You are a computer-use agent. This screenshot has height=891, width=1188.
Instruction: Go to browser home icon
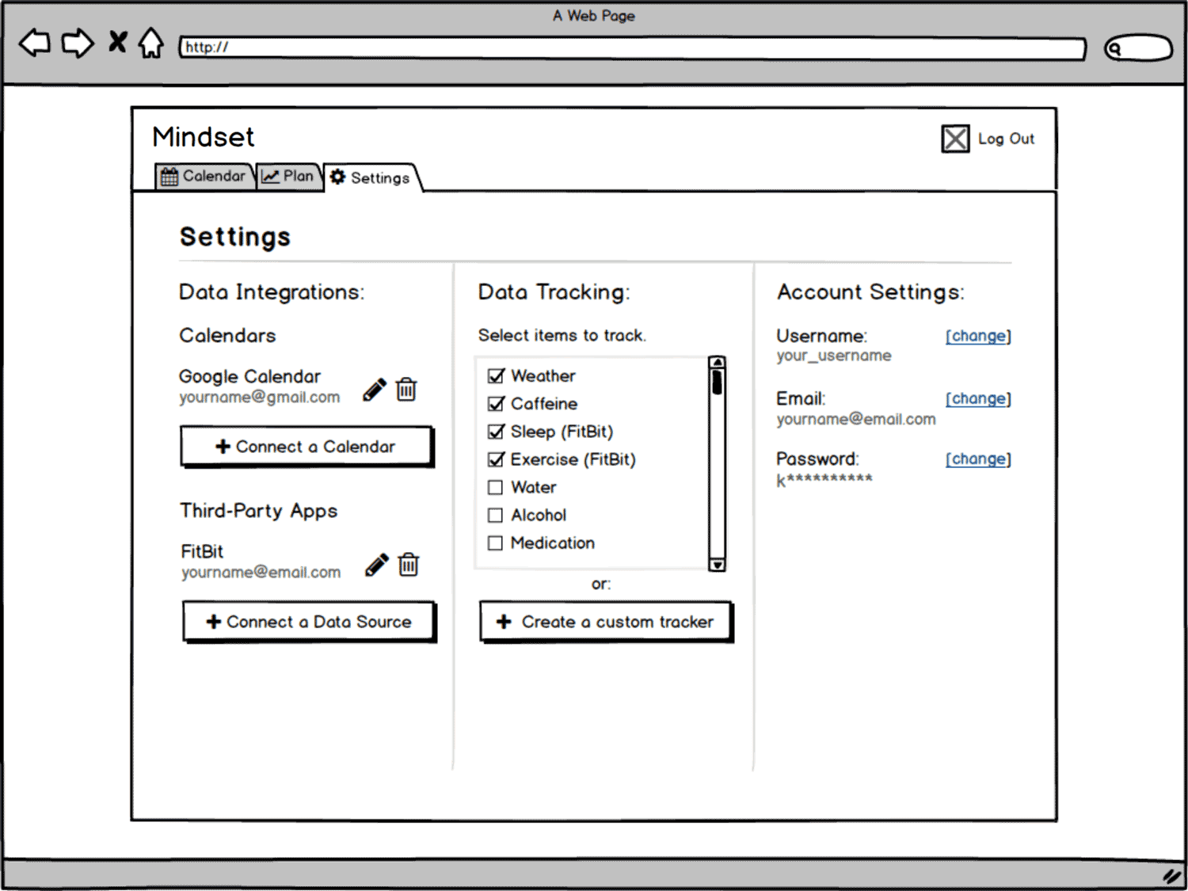click(151, 43)
